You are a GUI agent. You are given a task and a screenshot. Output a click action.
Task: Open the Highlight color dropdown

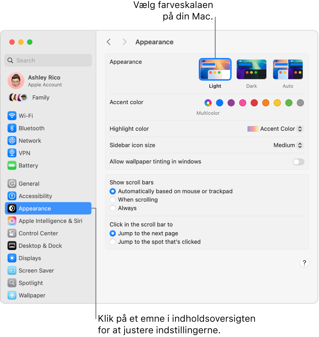click(275, 129)
